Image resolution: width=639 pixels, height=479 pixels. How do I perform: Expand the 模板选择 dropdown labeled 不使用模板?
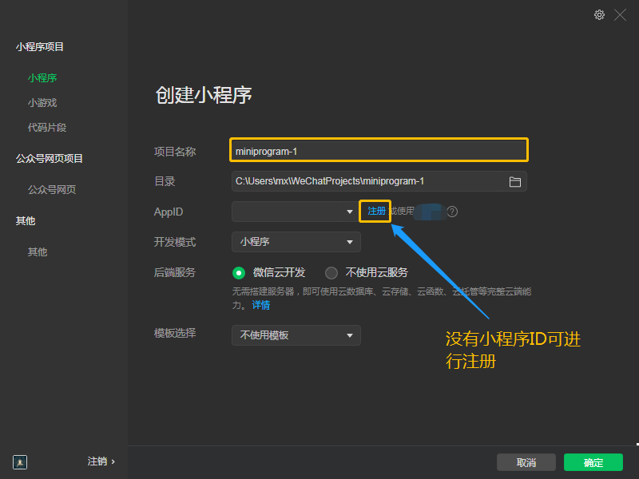coord(296,335)
